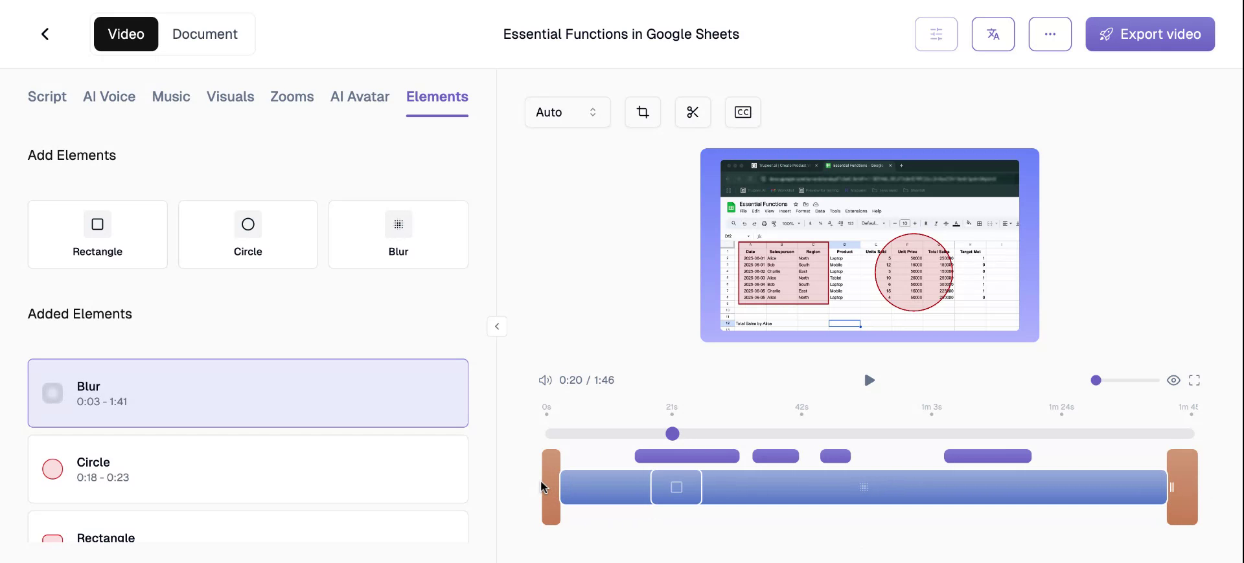Click the crop tool icon
1244x563 pixels.
[642, 113]
